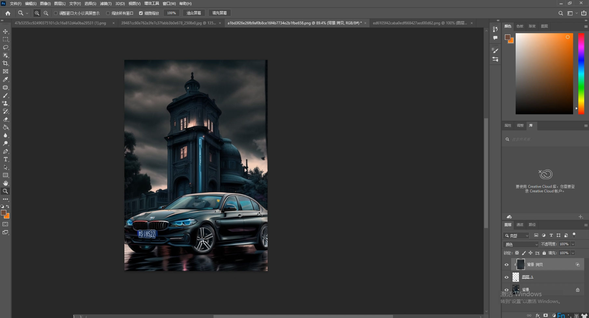Select the Crop tool
589x318 pixels.
pos(6,63)
